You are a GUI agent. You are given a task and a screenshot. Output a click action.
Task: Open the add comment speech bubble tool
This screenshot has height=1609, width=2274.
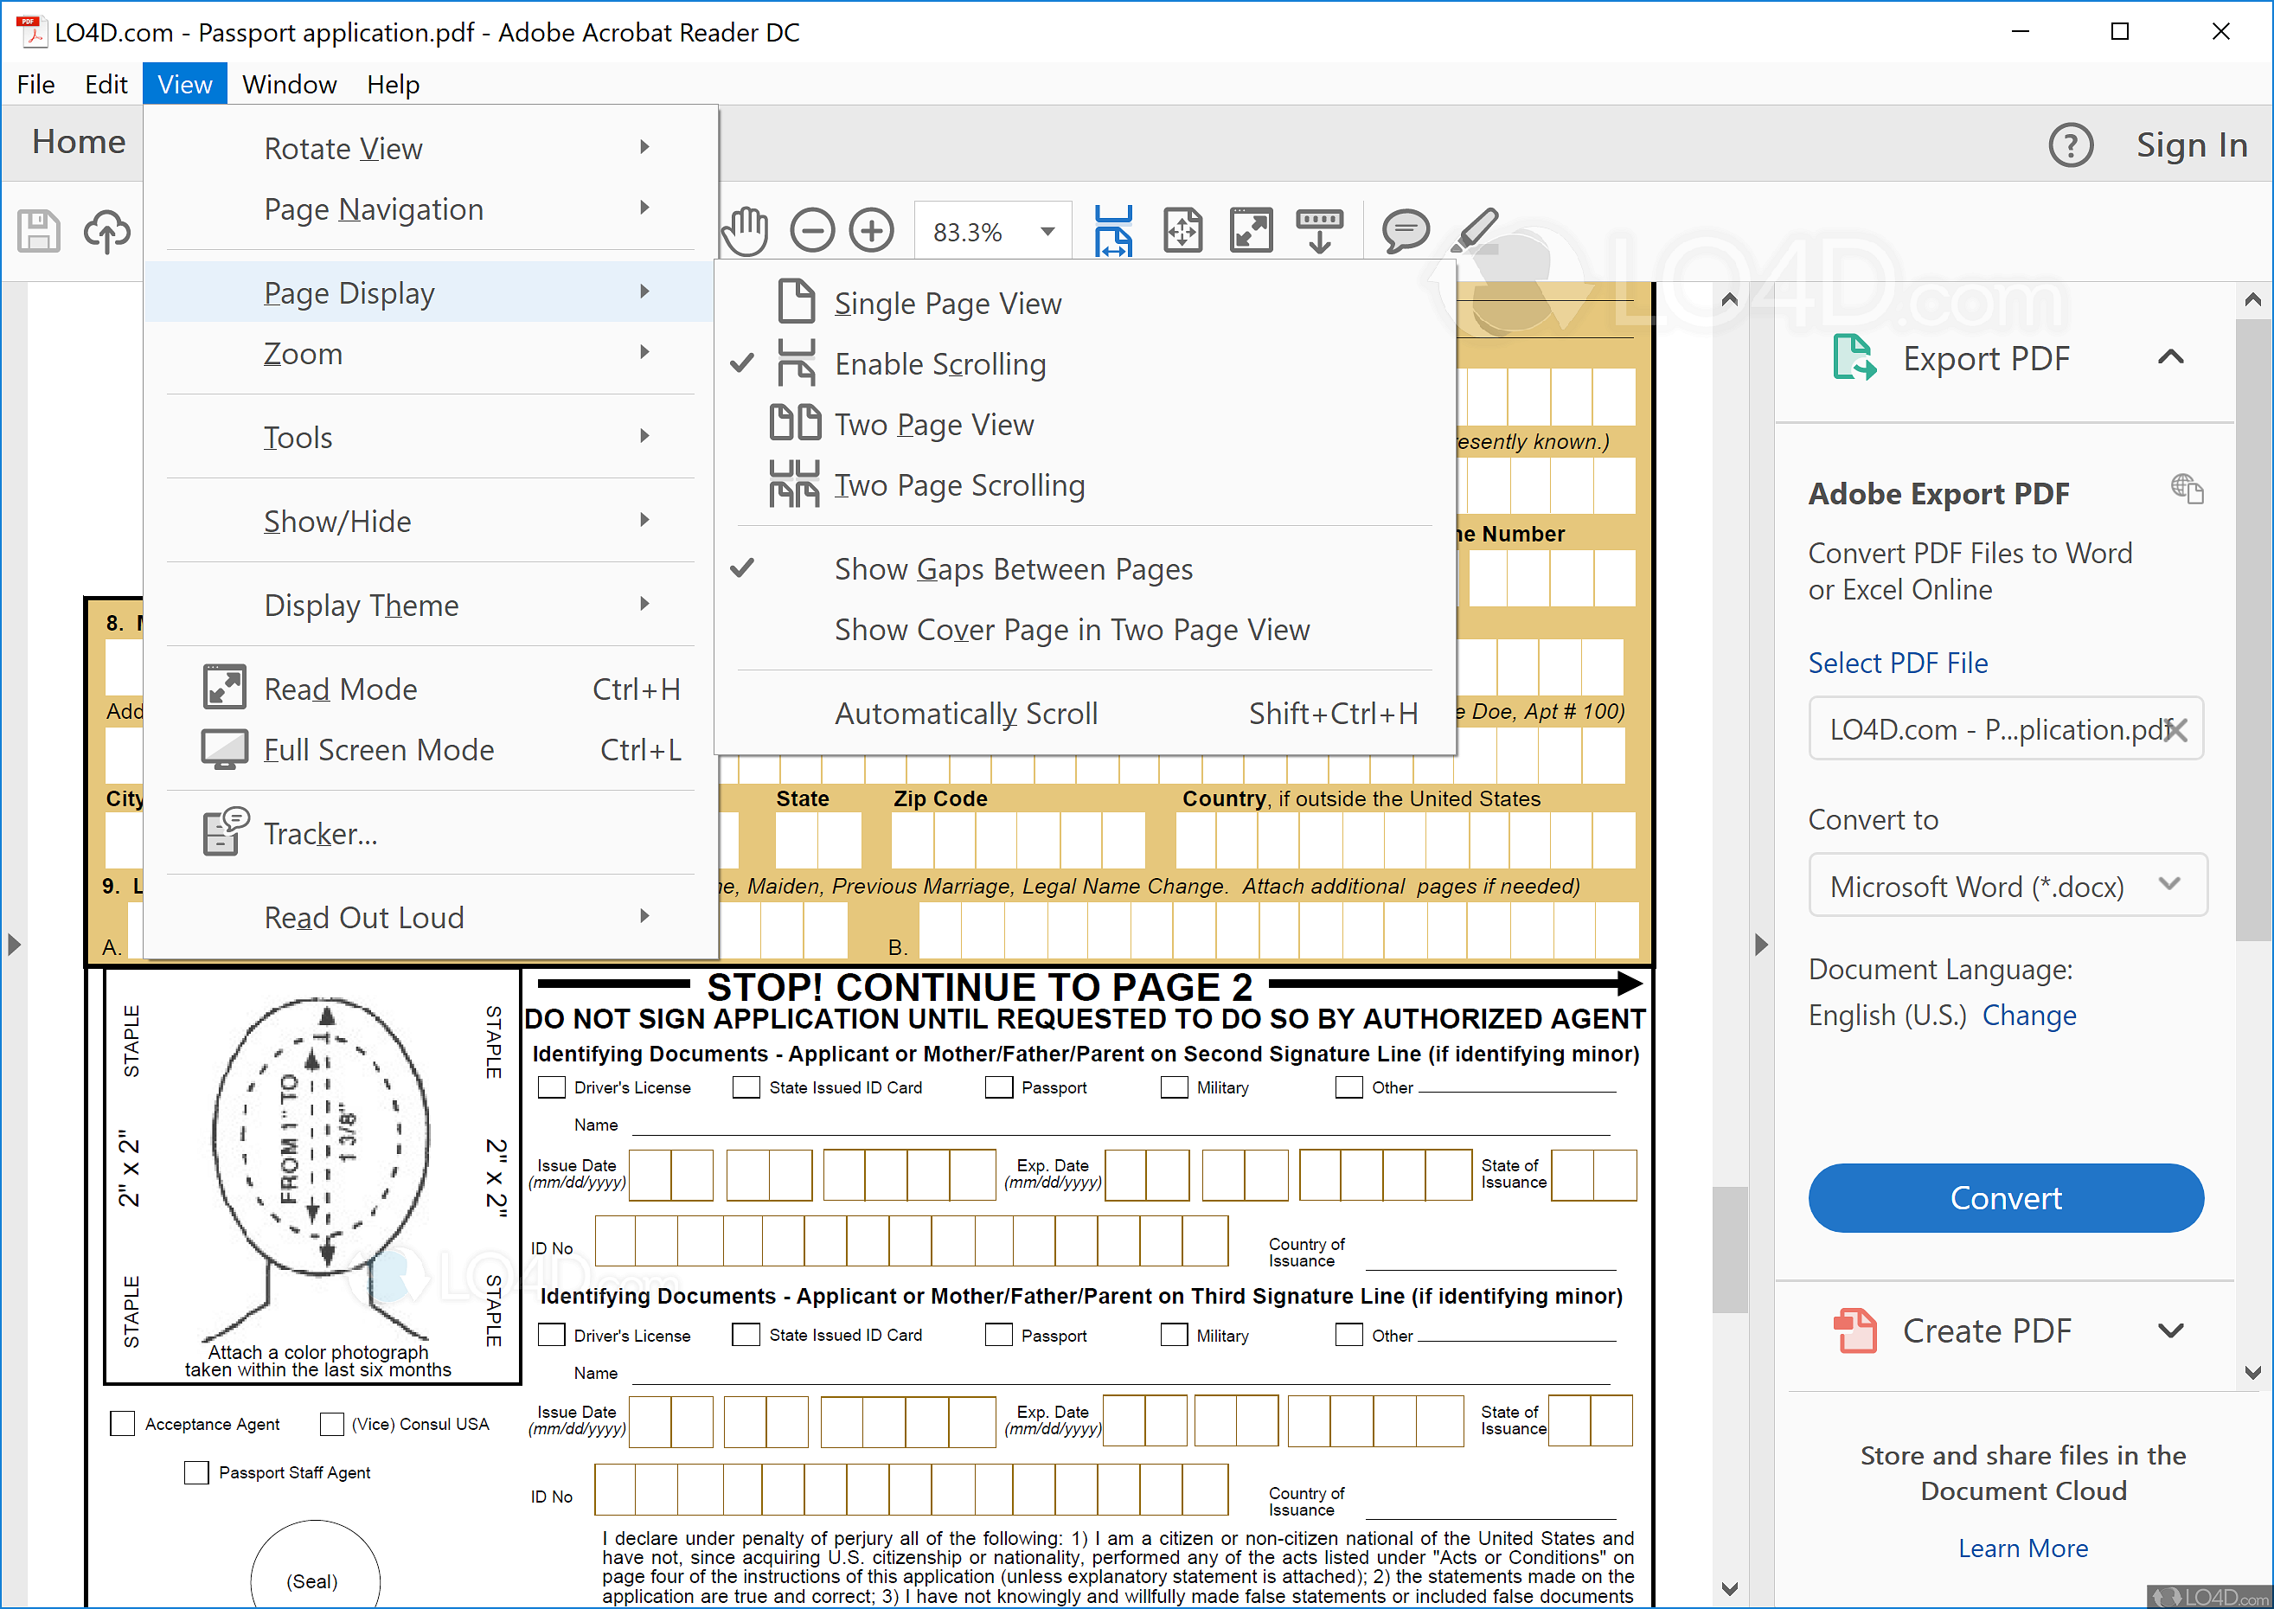click(1405, 231)
